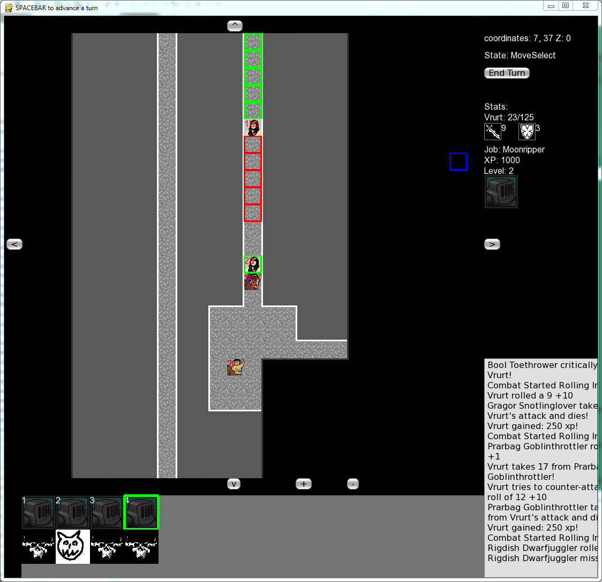Click the skull icon under portrait 4
The height and width of the screenshot is (582, 602).
click(x=141, y=547)
